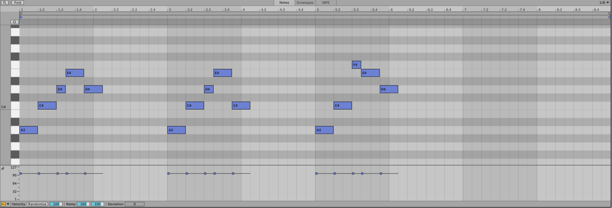Click the Deviation value field
Screen dimensions: 612x208
tap(135, 204)
